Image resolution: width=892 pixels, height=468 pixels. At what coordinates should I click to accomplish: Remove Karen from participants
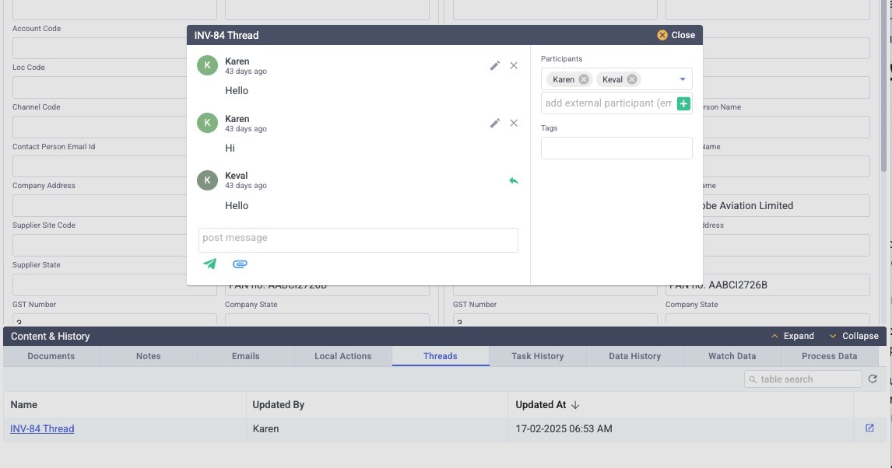pyautogui.click(x=584, y=79)
